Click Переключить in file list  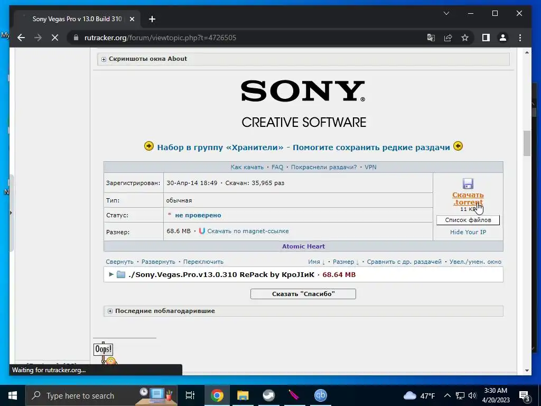click(203, 262)
